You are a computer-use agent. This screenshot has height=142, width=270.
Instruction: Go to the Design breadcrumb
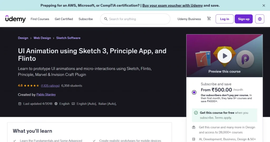23,38
